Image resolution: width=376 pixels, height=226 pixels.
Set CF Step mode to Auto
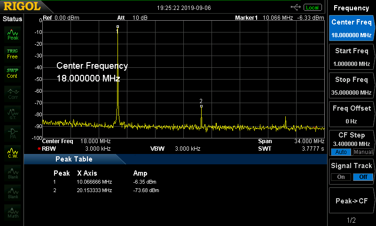pos(339,152)
